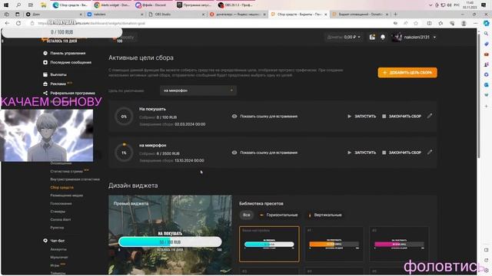Open Аккаунты under Чат-бот
Viewport: 492px width, 276px height.
[58, 249]
